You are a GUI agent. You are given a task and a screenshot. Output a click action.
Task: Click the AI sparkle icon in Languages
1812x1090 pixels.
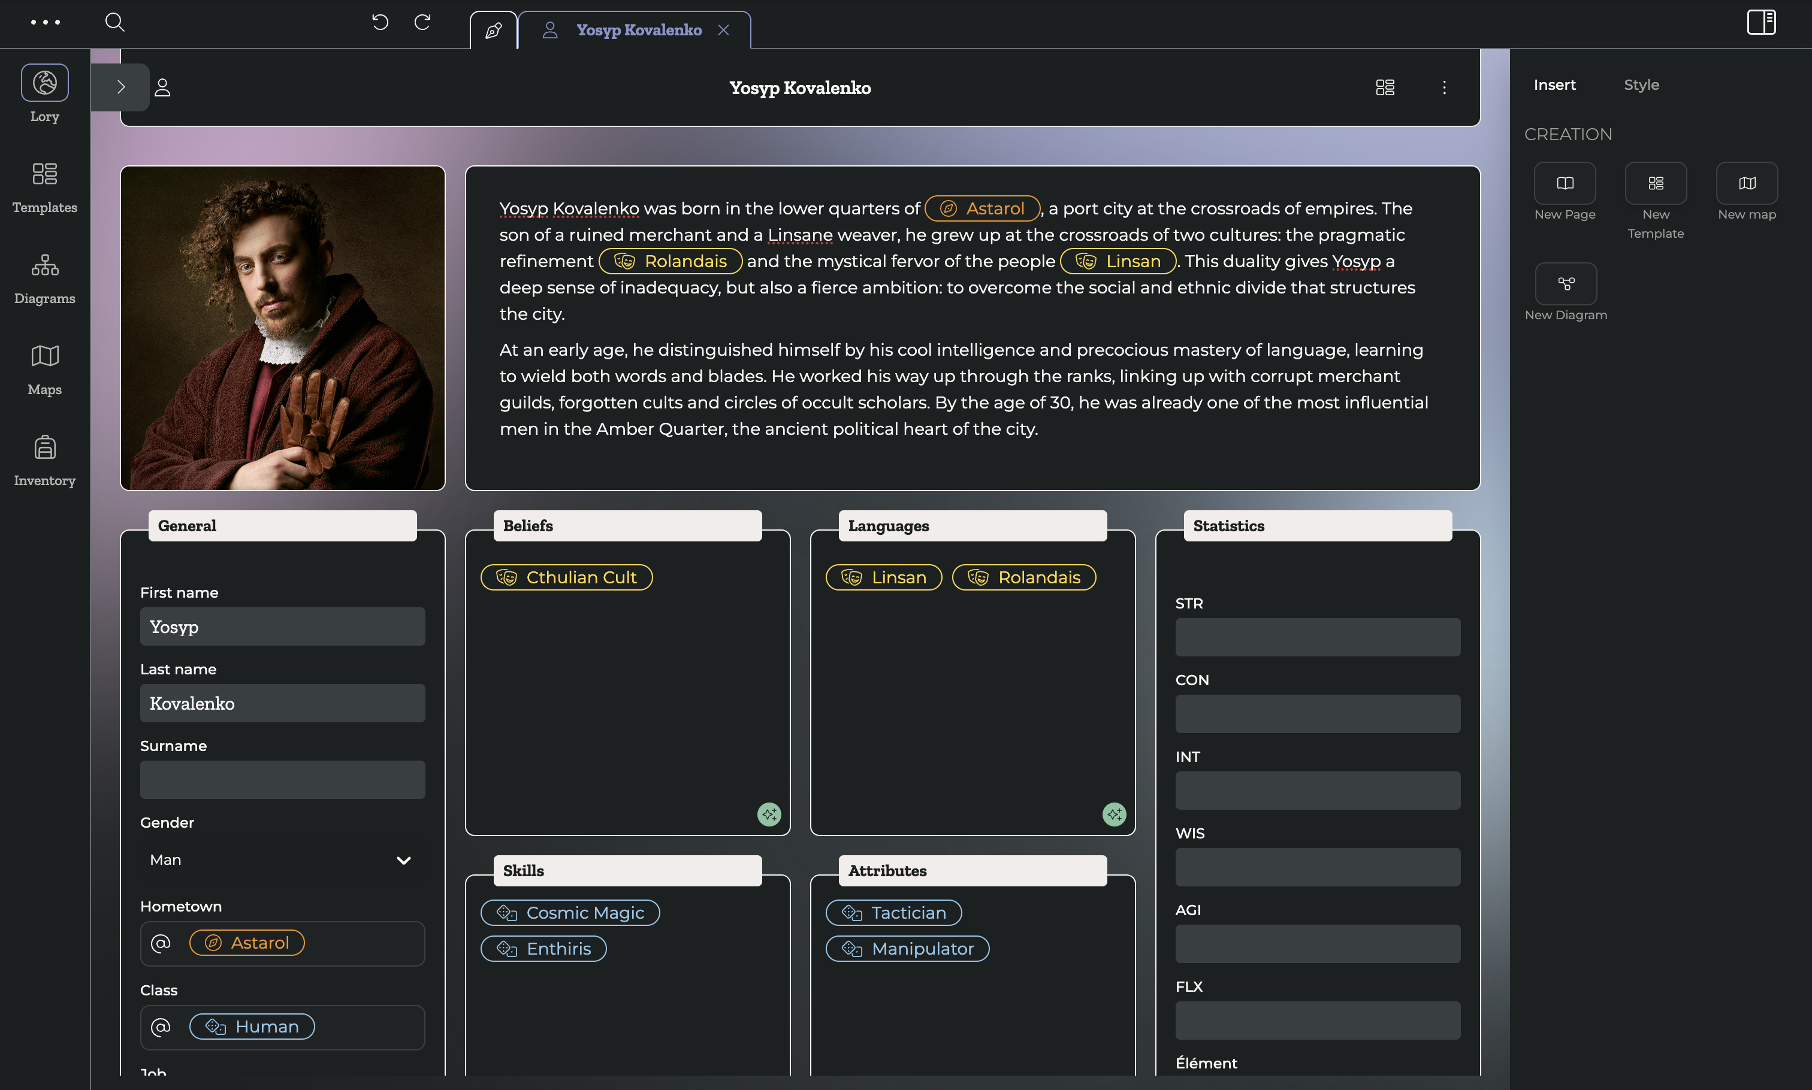pos(1115,814)
